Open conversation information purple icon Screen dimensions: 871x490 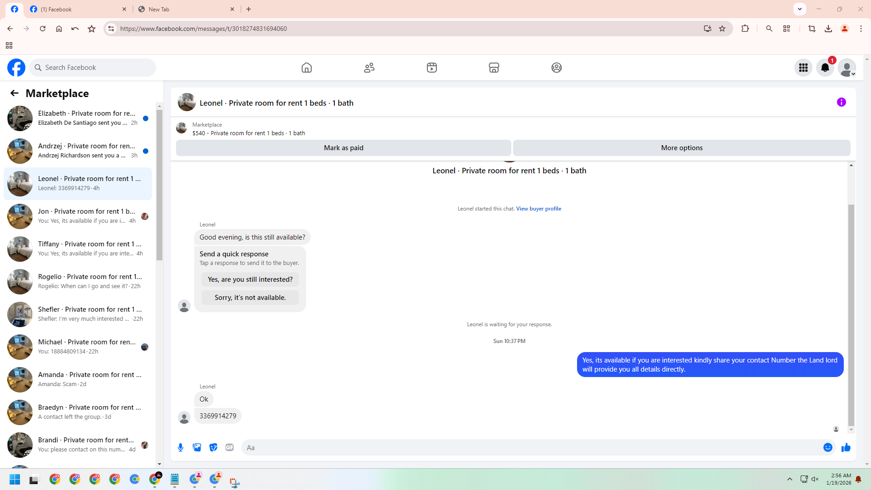[842, 102]
